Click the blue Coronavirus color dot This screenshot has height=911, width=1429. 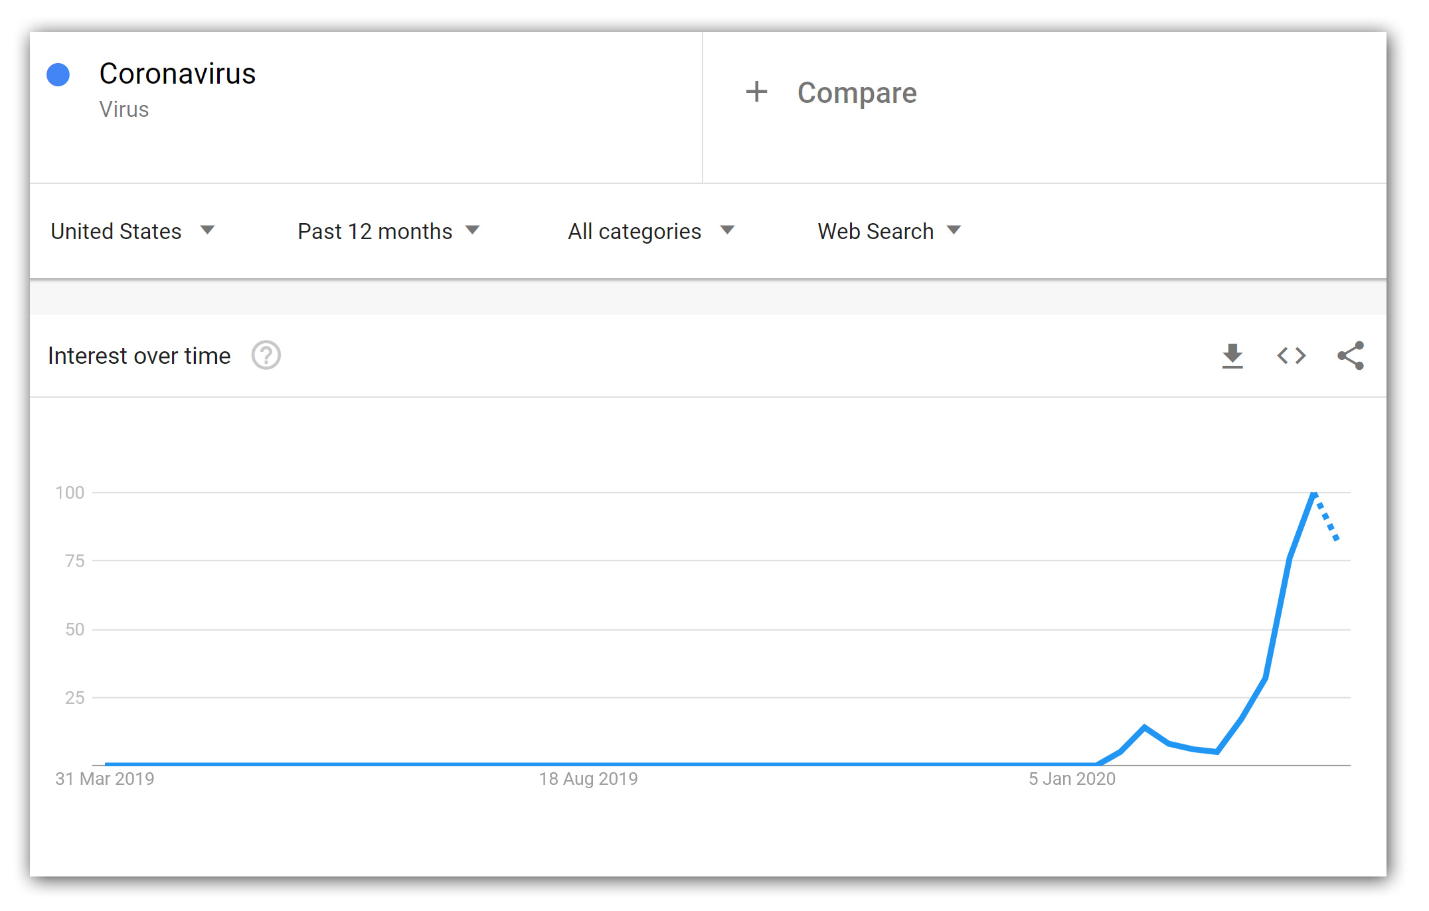(x=58, y=74)
